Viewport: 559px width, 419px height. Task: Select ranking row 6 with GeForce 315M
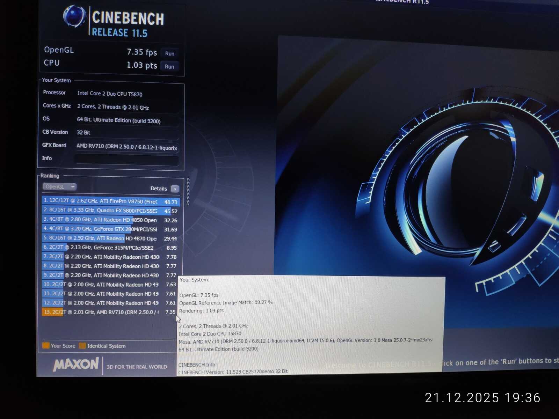(x=110, y=248)
